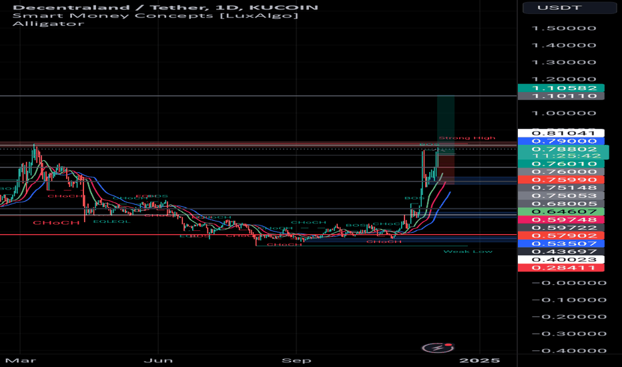622x367 pixels.
Task: Click the Jun label on time axis
Action: coord(158,360)
